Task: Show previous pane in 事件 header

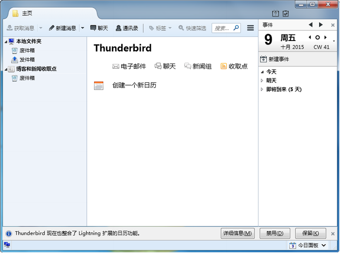Action: coord(311,25)
